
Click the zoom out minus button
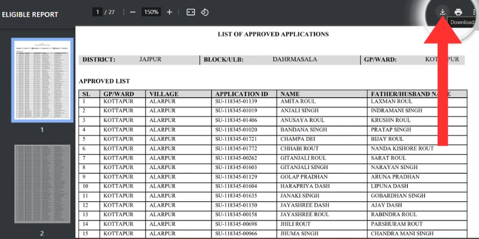(x=132, y=12)
